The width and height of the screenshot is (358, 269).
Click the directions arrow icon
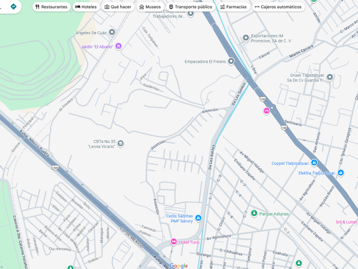pos(14,6)
